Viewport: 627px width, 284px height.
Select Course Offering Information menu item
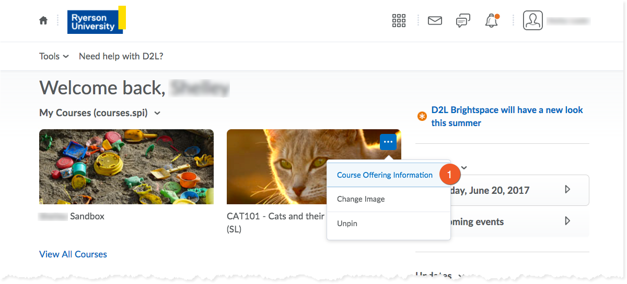pos(385,175)
